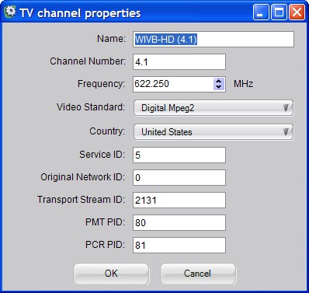Click the Service ID field
Viewport: 309px width, 293px height.
coord(179,155)
